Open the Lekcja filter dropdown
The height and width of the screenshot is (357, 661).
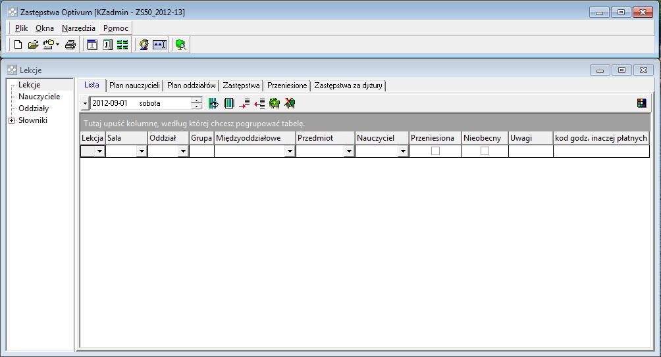click(x=99, y=151)
